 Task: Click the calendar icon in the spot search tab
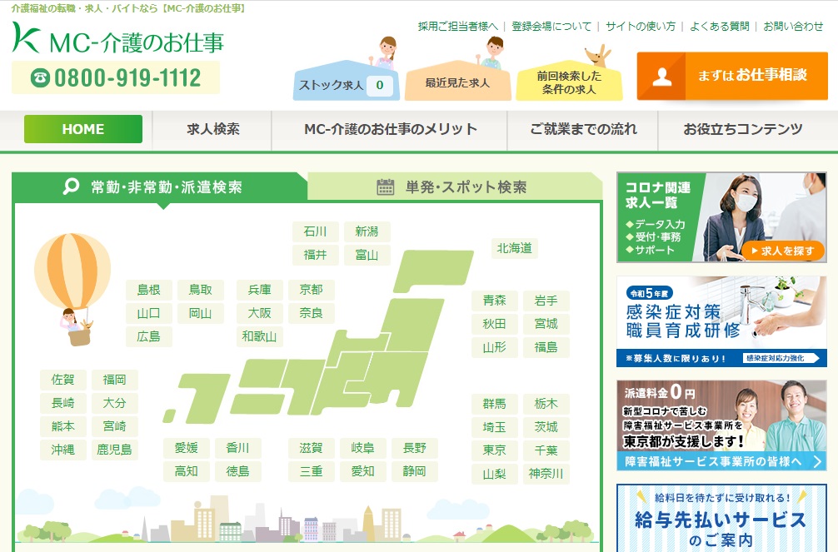(x=386, y=186)
